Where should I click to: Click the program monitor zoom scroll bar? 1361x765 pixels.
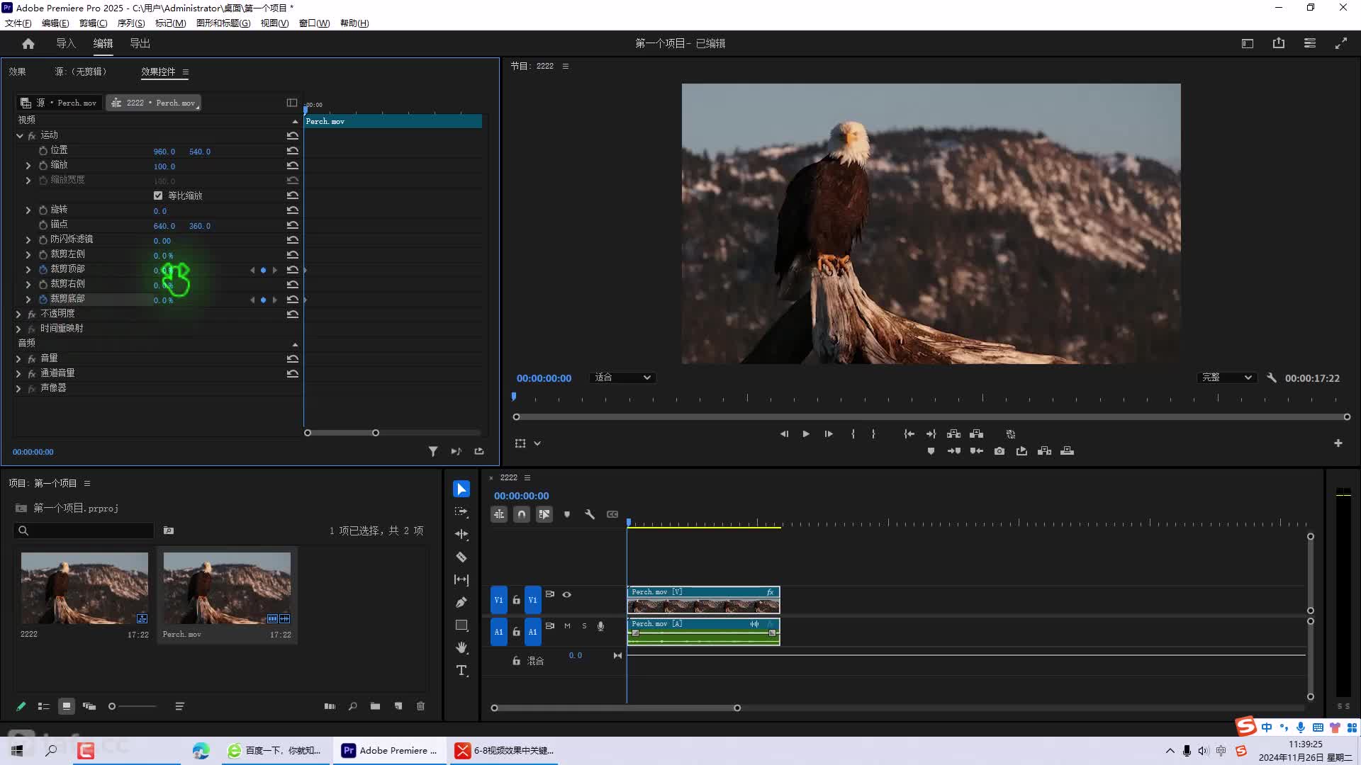click(931, 417)
